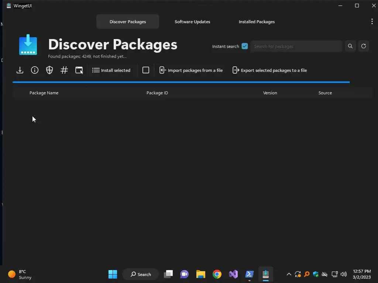Click the skip hash check icon
The height and width of the screenshot is (283, 378).
click(x=64, y=70)
